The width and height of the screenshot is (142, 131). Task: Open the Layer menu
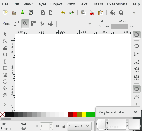42,4
